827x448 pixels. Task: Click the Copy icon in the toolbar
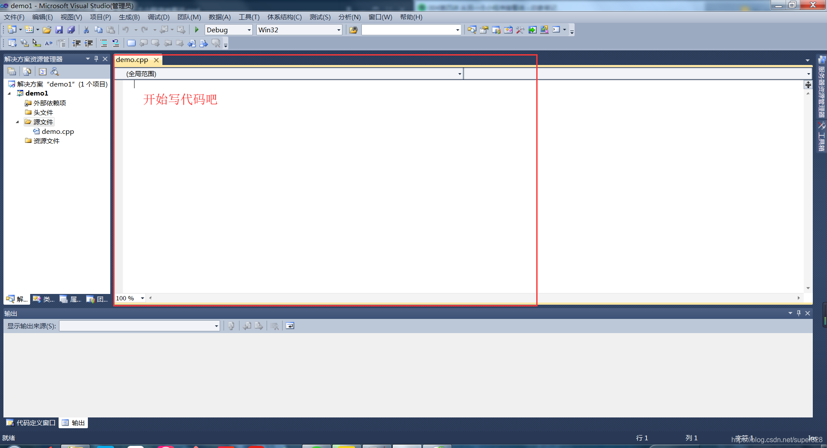pyautogui.click(x=98, y=30)
